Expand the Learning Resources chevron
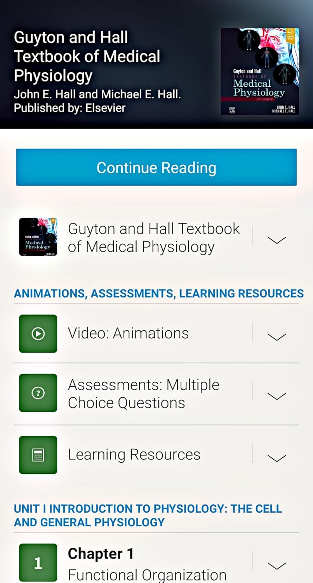 coord(276,458)
